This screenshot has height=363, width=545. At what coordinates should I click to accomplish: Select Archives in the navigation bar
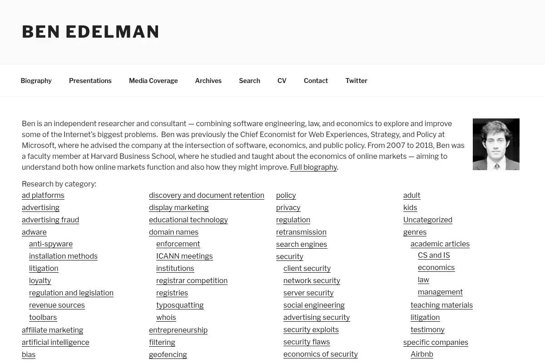tap(208, 80)
